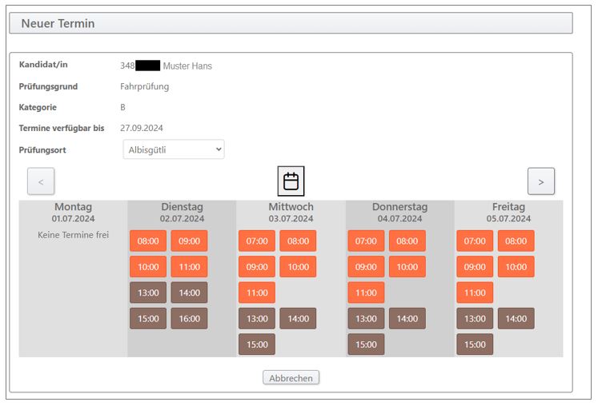Open the calendar date picker icon
This screenshot has height=406, width=598.
[291, 181]
